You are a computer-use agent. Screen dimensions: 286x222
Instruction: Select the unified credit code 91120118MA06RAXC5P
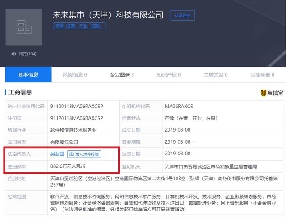coord(76,107)
